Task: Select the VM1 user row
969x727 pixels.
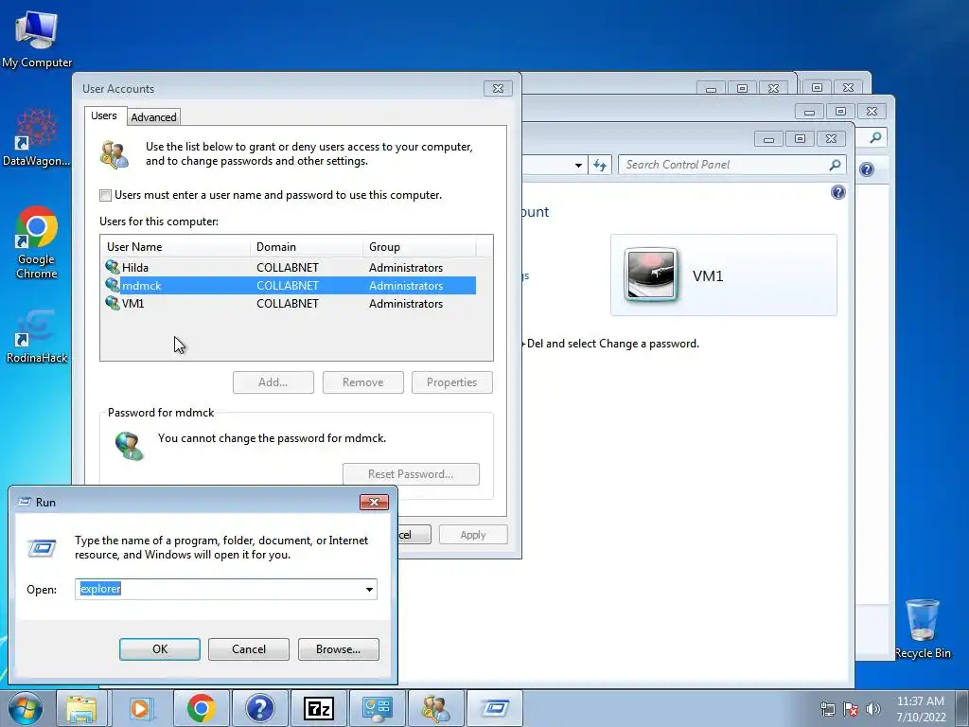Action: [x=290, y=304]
